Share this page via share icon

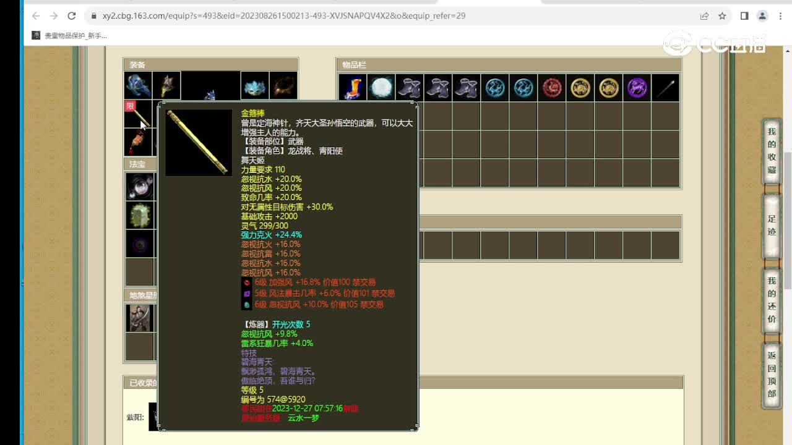704,15
